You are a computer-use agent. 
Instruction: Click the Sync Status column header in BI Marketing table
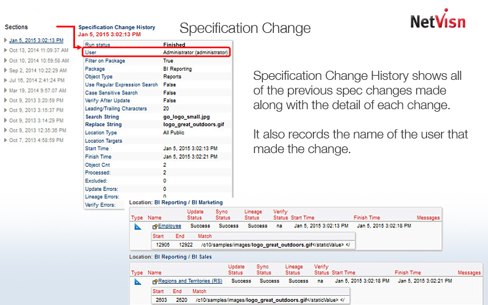click(223, 215)
